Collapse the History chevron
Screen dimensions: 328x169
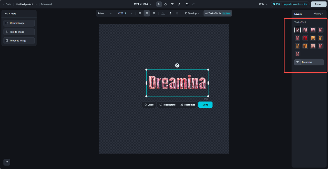(323, 14)
